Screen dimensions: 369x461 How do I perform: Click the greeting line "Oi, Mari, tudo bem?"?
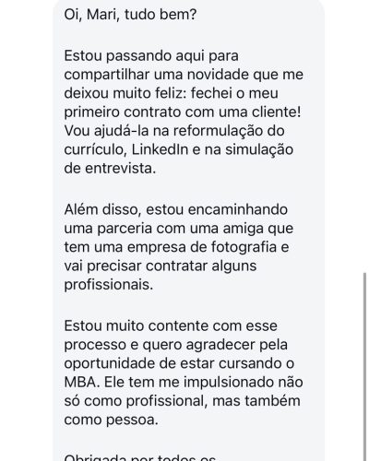pyautogui.click(x=130, y=15)
